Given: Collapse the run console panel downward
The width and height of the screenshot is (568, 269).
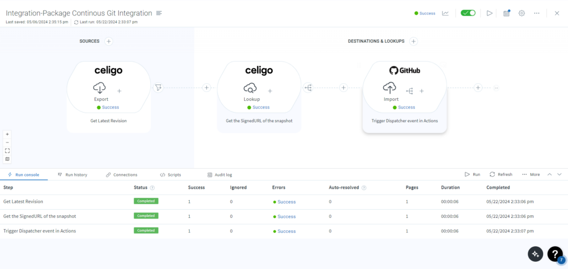Looking at the screenshot, I should (559, 174).
